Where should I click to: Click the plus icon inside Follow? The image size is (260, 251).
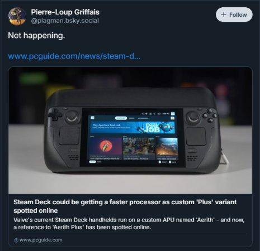[x=224, y=15]
